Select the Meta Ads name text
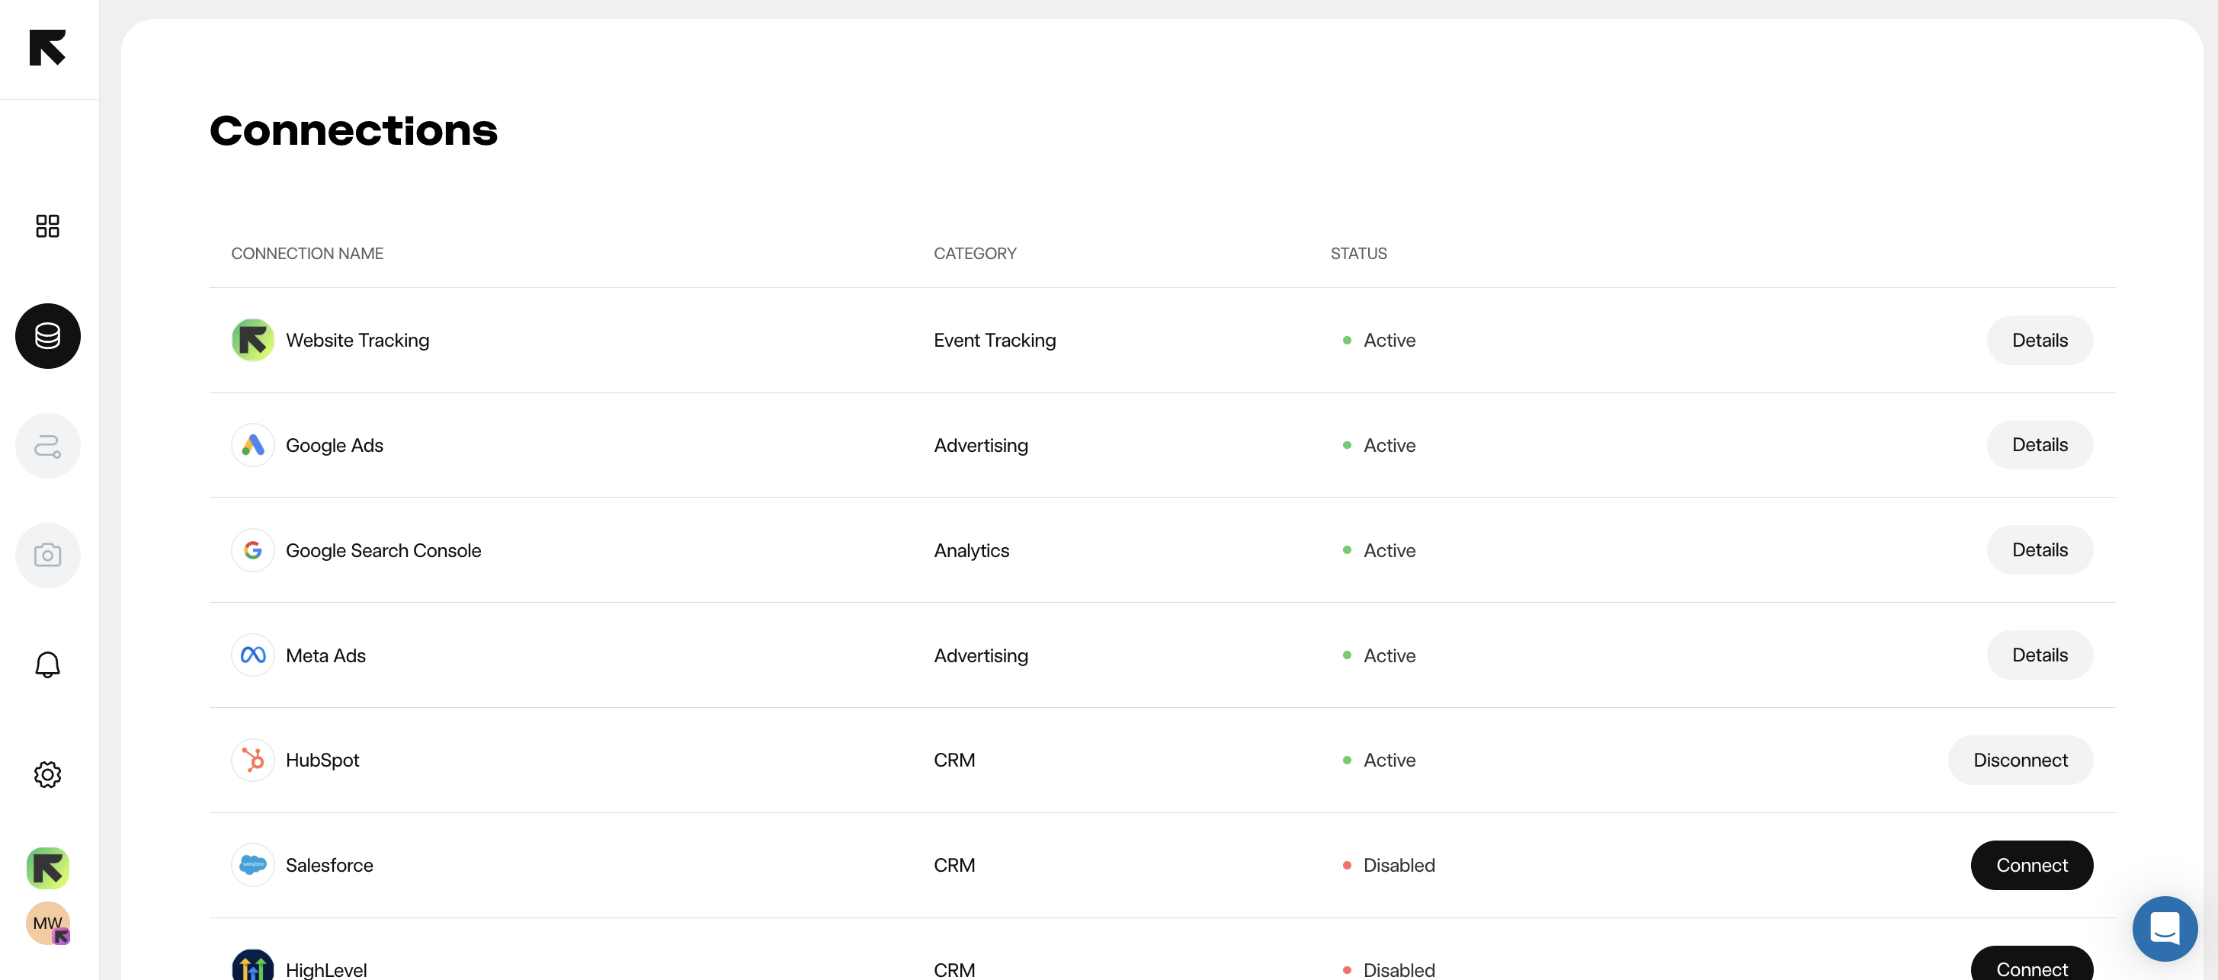This screenshot has width=2218, height=980. pyautogui.click(x=325, y=656)
